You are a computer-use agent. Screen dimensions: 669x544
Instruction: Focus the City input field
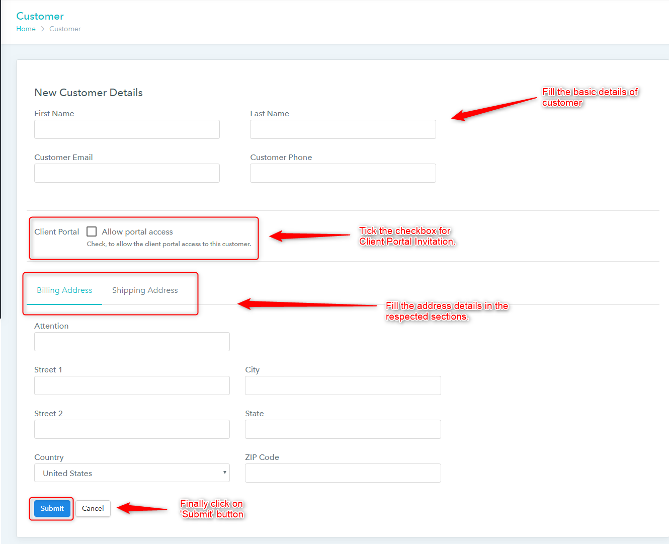coord(343,385)
